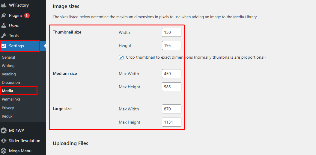The height and width of the screenshot is (155, 316).
Task: Click the Users person icon
Action: click(4, 25)
